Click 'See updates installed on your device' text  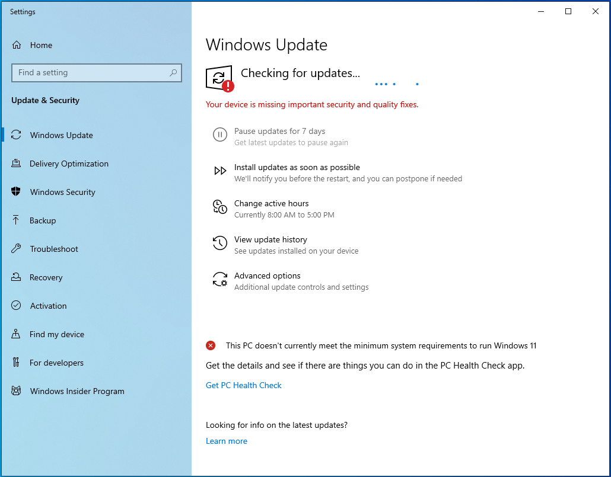296,251
